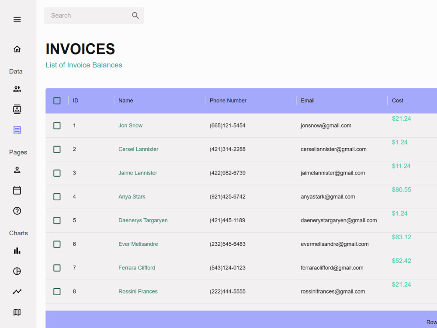The image size is (437, 328).
Task: Click the email jonsnow@gmail.com
Action: 326,126
